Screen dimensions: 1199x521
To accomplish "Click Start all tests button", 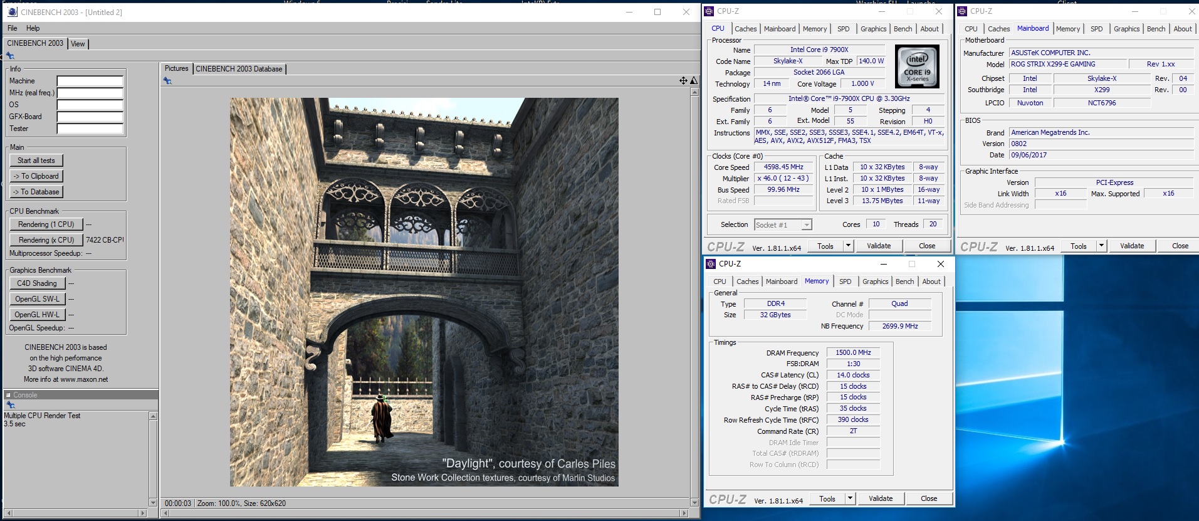I will 36,161.
